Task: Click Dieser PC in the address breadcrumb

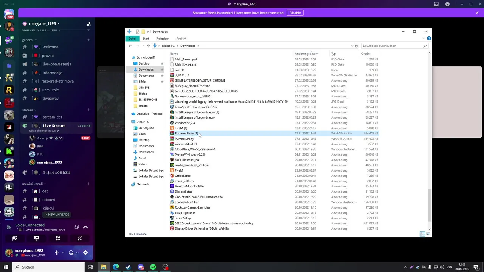Action: pyautogui.click(x=168, y=46)
